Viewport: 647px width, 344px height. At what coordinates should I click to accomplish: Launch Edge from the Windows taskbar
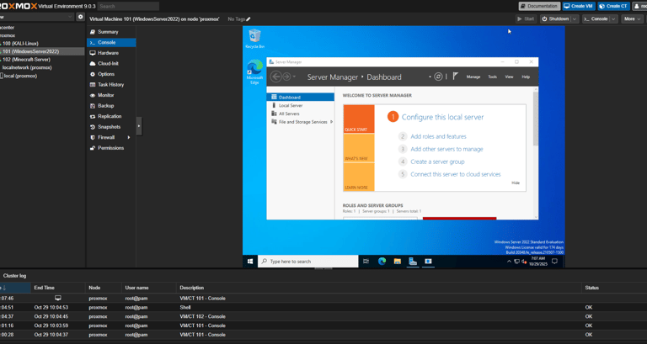coord(382,262)
